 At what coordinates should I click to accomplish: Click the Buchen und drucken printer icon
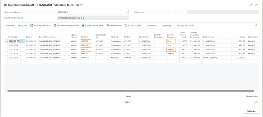click(x=83, y=25)
